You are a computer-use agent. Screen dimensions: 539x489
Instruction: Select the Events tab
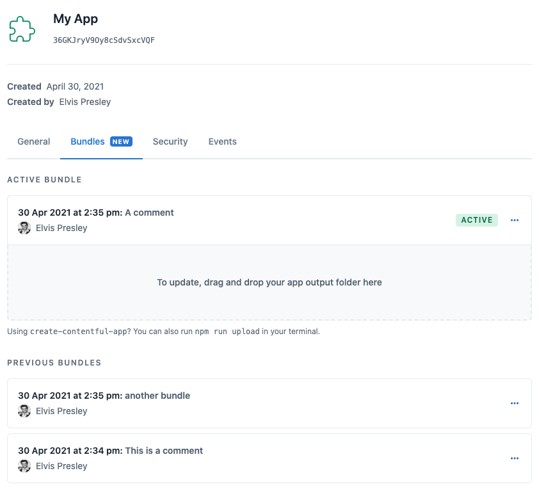click(222, 141)
